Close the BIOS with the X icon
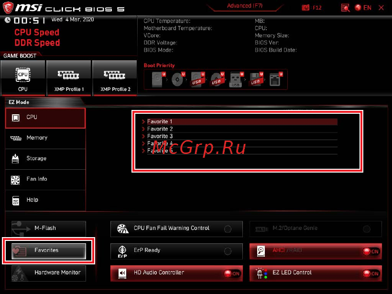This screenshot has width=392, height=294. [x=381, y=8]
